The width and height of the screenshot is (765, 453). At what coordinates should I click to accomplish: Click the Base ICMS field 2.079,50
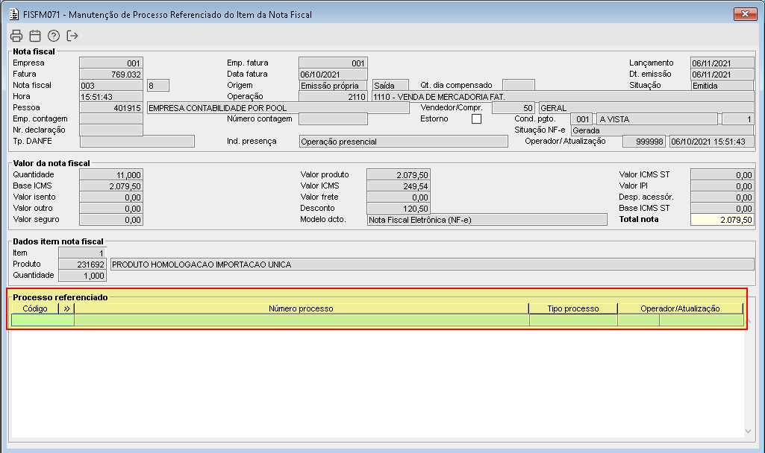coord(111,186)
